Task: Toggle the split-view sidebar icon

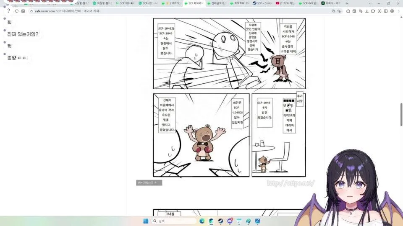Action: click(x=386, y=11)
